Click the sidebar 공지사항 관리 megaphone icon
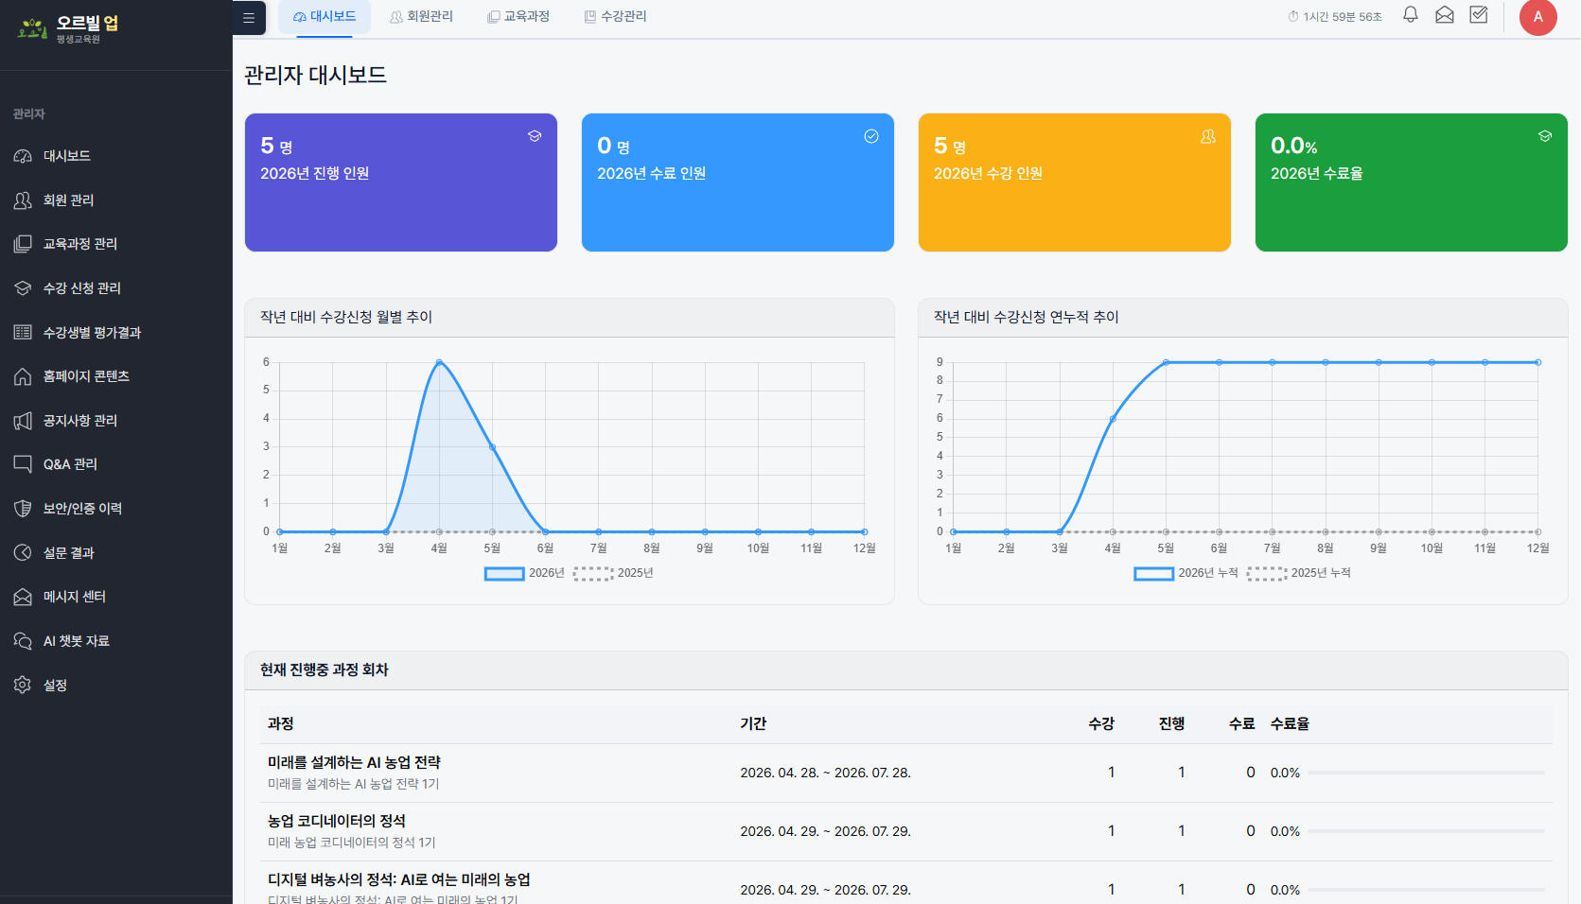 pyautogui.click(x=23, y=421)
